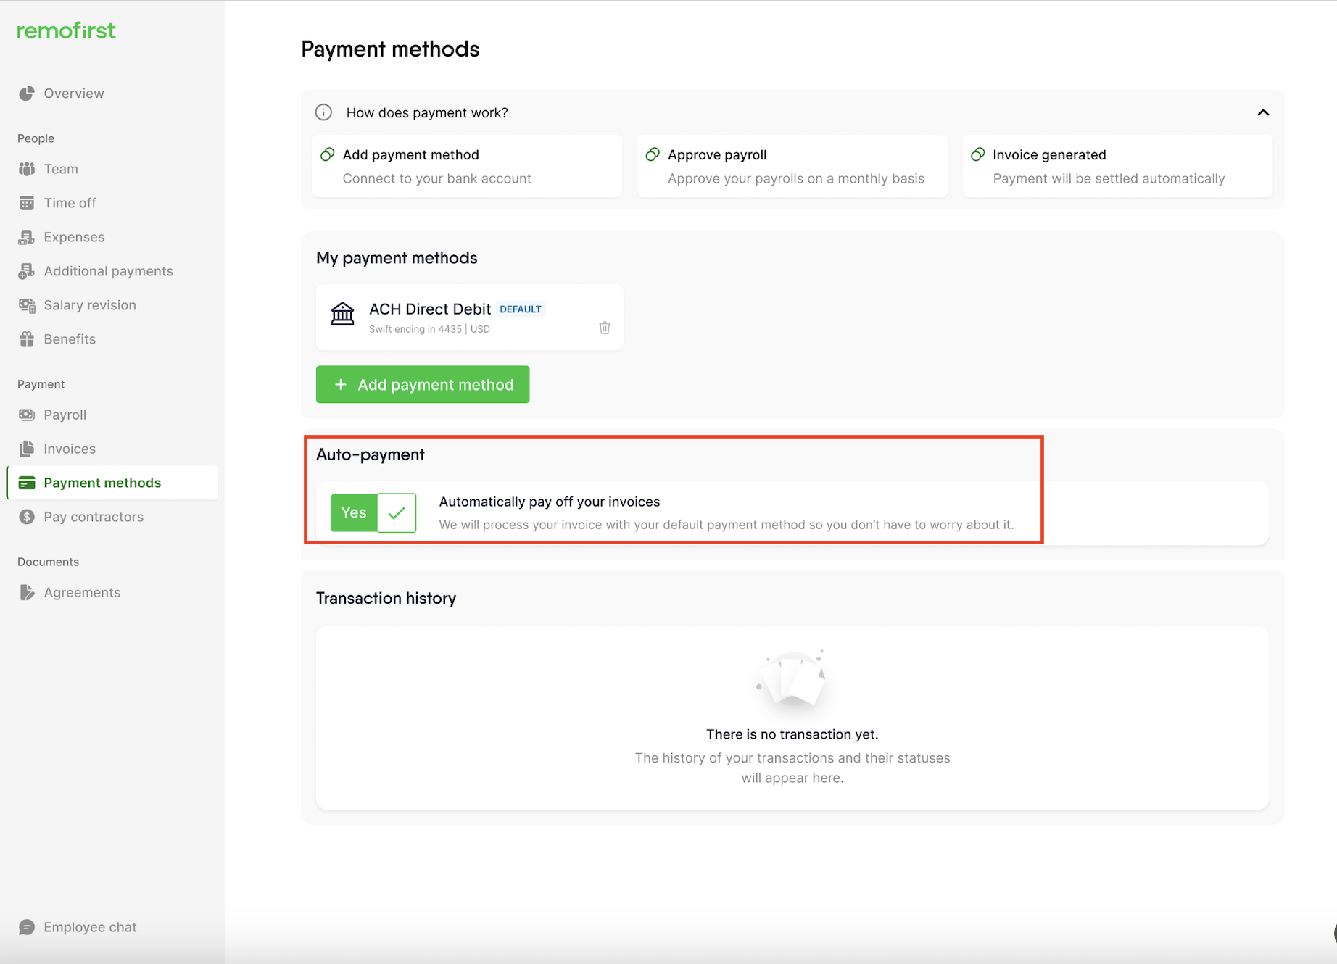
Task: Click the Benefits gift icon
Action: pyautogui.click(x=27, y=339)
